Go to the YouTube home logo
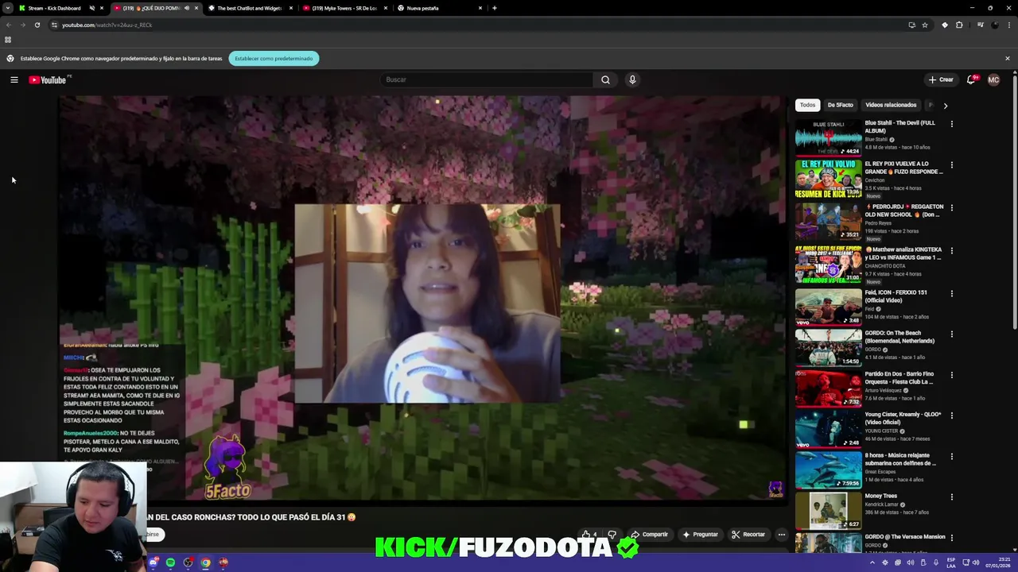Image resolution: width=1018 pixels, height=572 pixels. (48, 79)
